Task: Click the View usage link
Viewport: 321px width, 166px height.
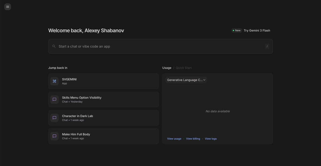Action: pos(174,139)
